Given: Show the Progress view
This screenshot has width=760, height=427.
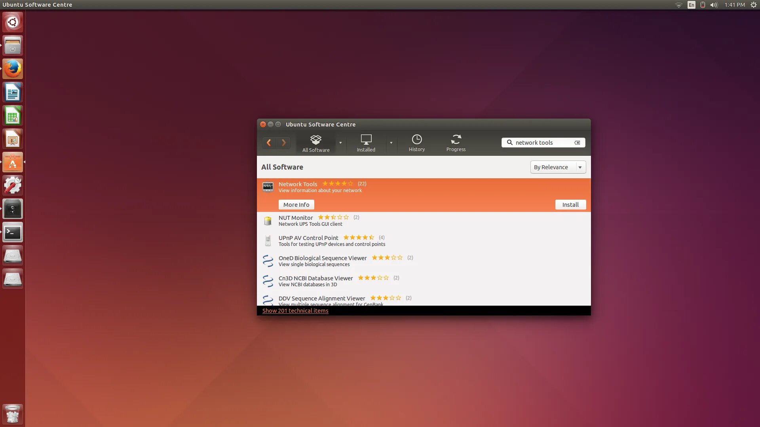Looking at the screenshot, I should point(456,143).
